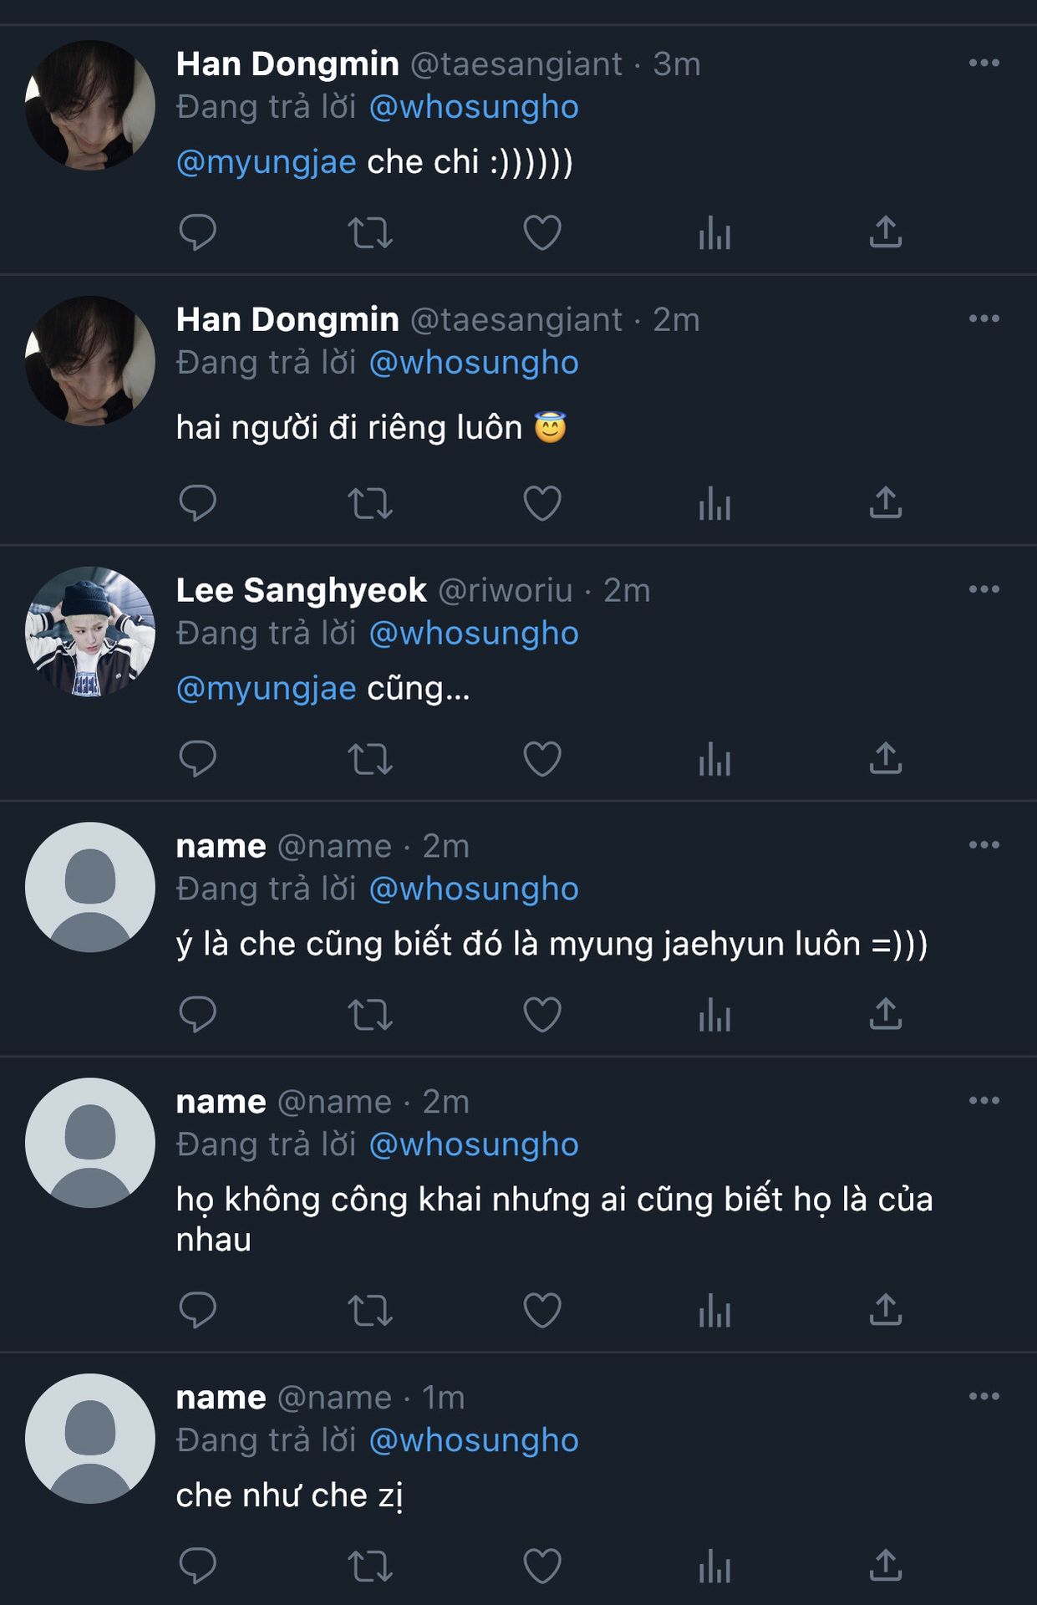Retweet the "họ không công khai" tweet

click(x=369, y=1310)
